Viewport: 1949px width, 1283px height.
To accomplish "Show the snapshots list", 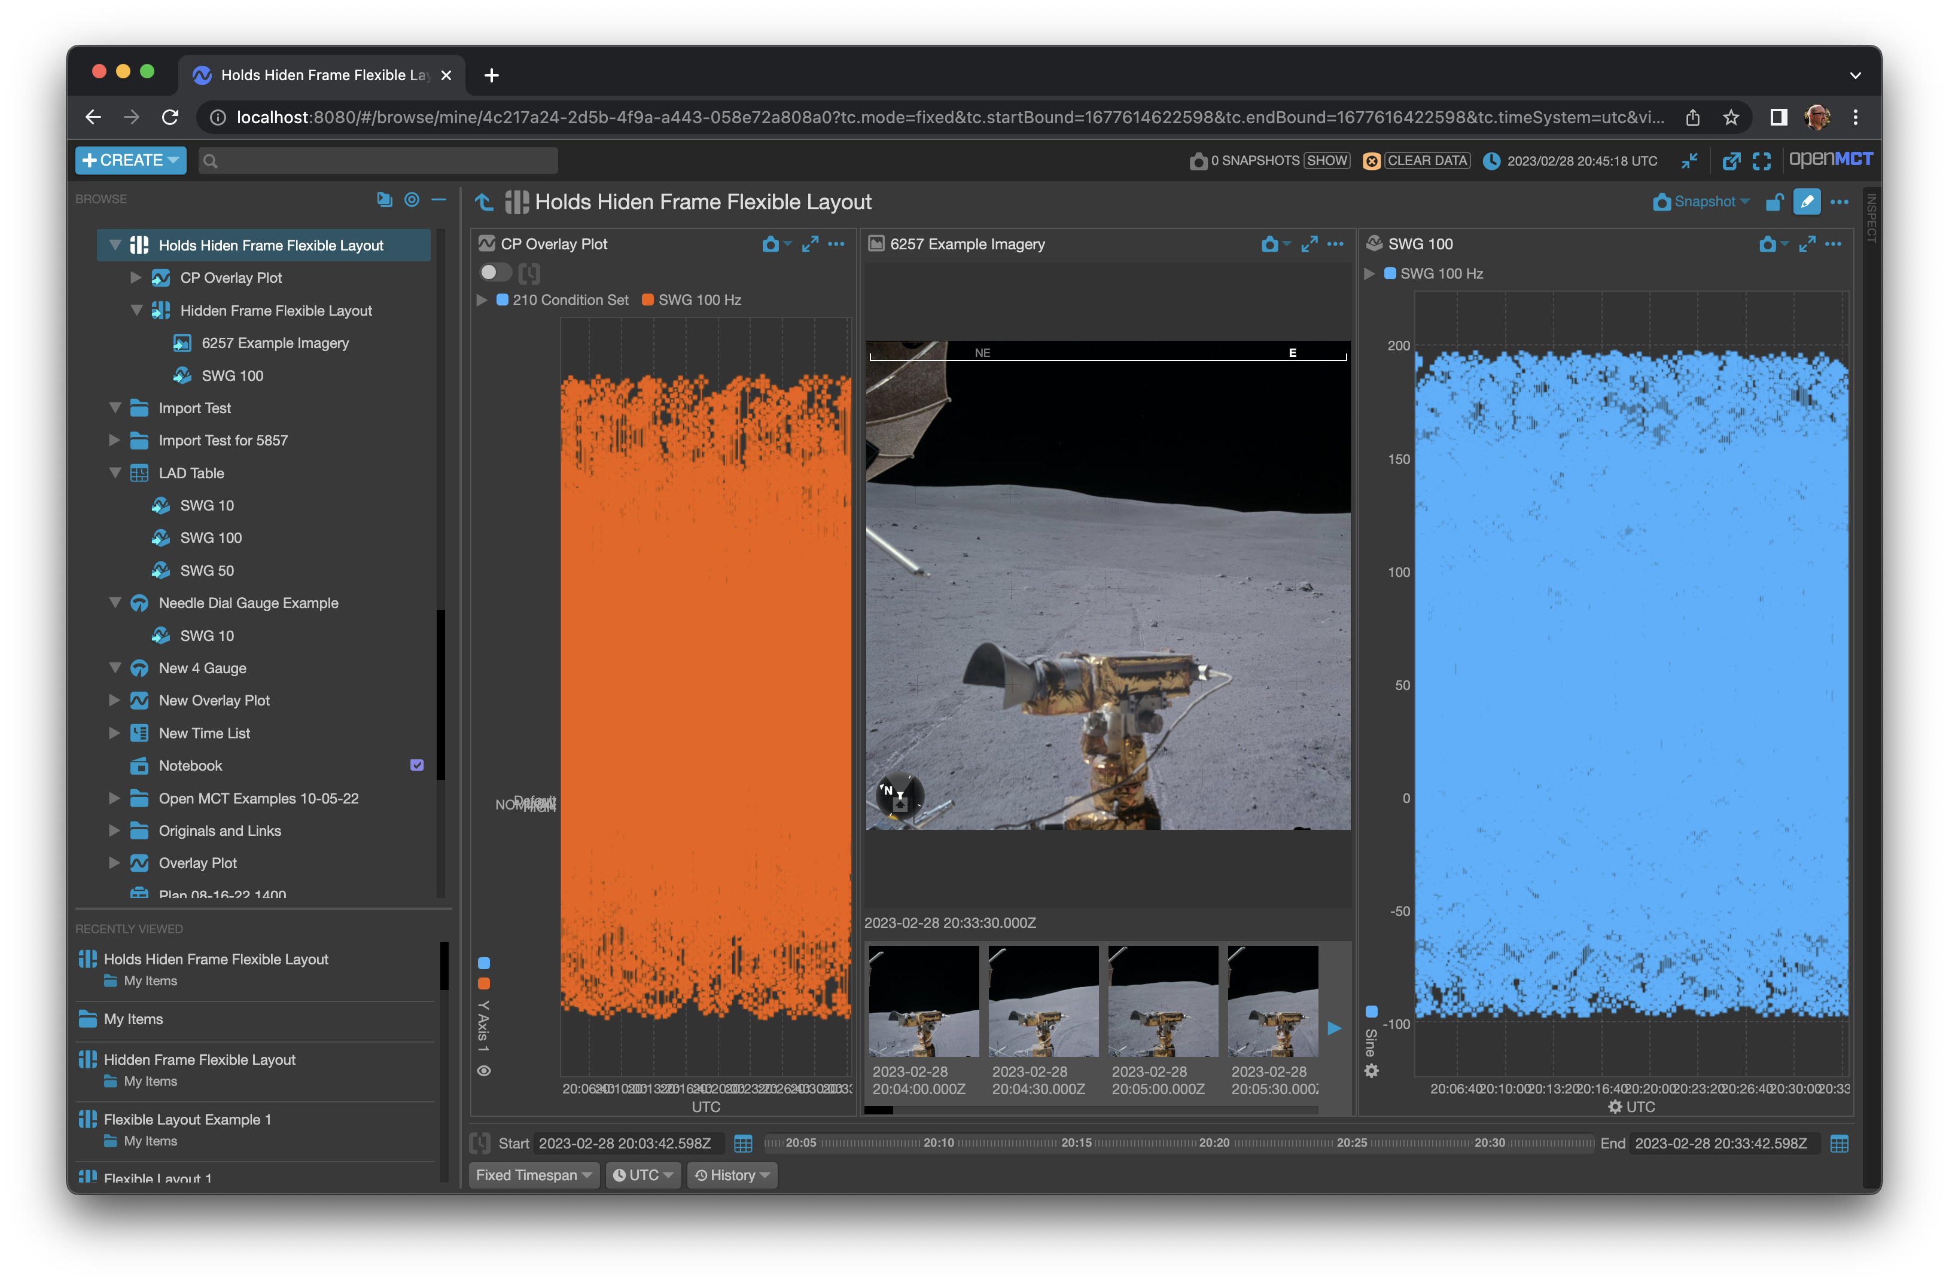I will (x=1327, y=160).
